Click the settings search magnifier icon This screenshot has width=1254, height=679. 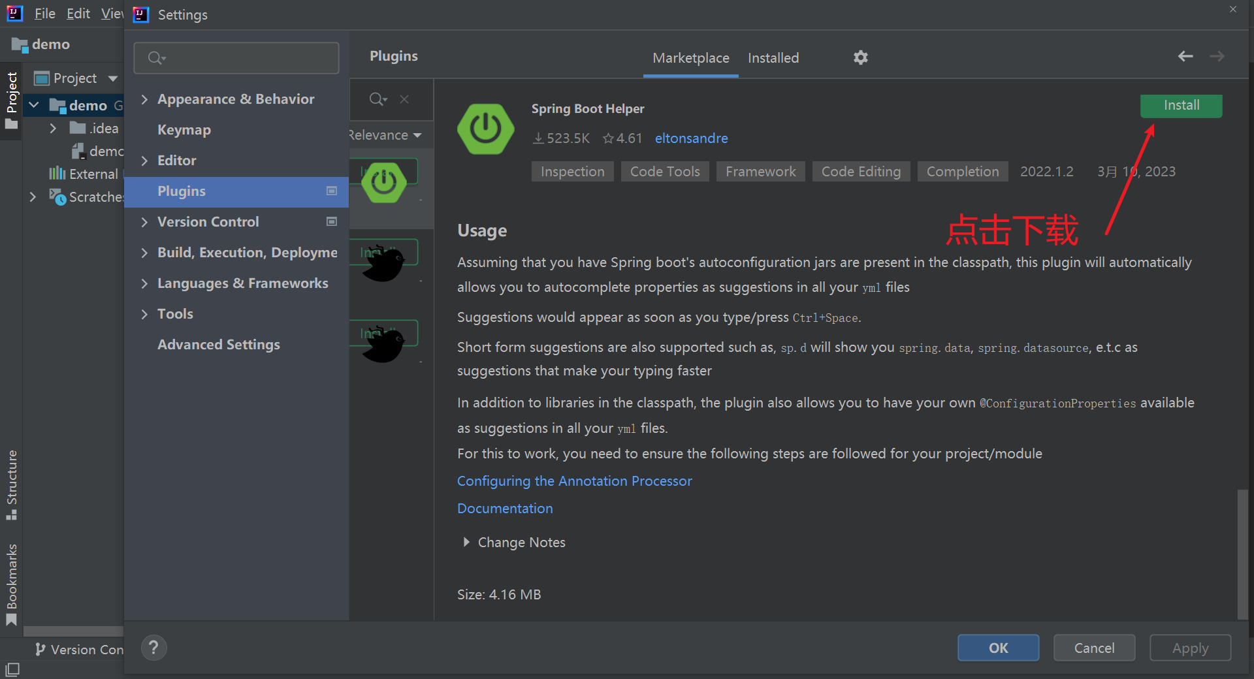coord(156,58)
